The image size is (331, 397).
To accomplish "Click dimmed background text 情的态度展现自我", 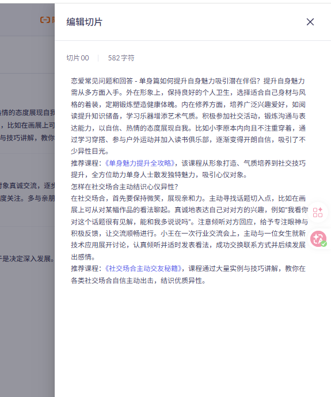I will point(28,113).
